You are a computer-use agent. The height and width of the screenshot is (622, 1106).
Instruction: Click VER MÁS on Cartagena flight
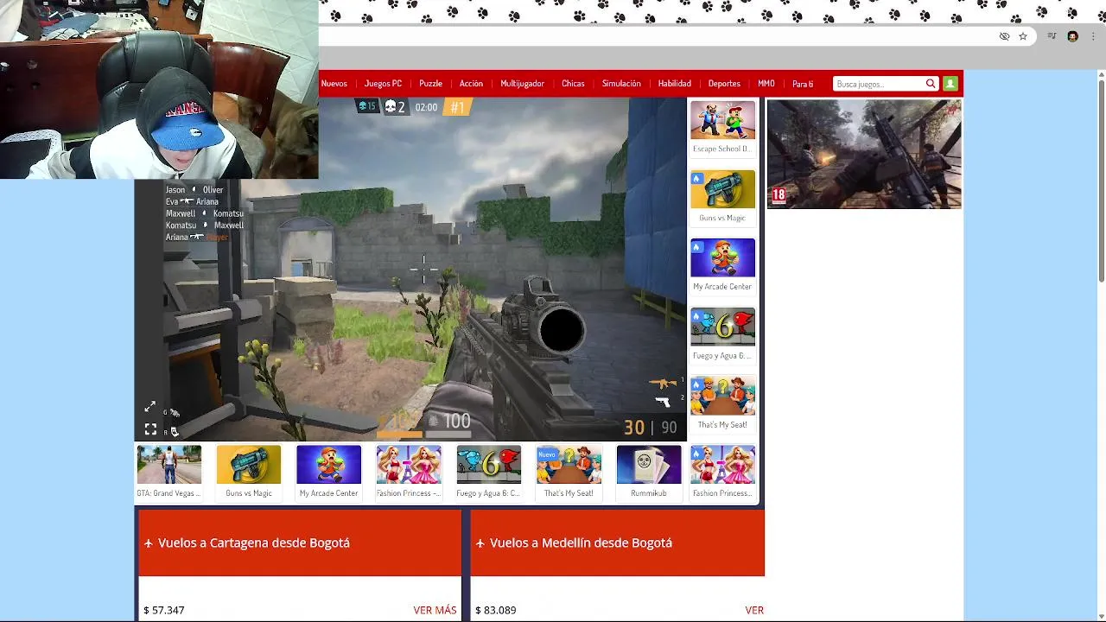(x=435, y=610)
